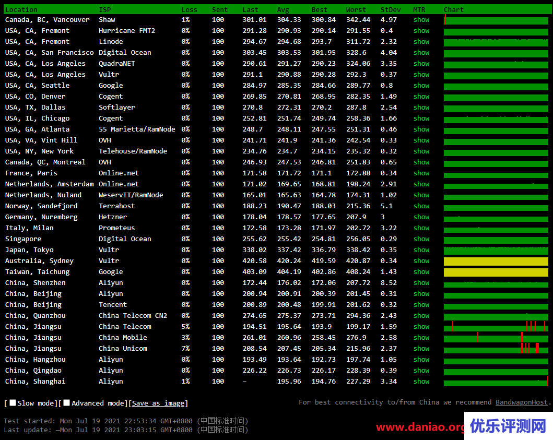The image size is (553, 440).
Task: Show MTR for China, Shenzhen Aliyun
Action: point(421,282)
